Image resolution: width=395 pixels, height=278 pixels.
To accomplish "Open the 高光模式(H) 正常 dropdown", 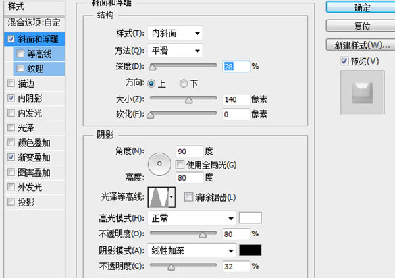I will tap(192, 218).
